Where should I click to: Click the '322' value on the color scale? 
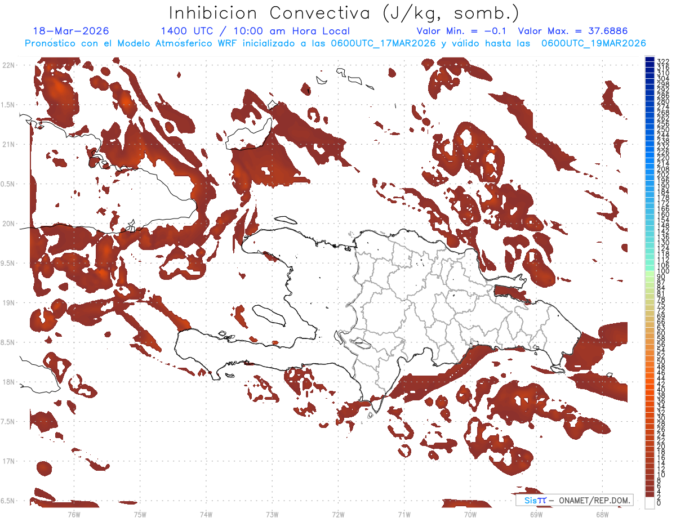point(663,61)
